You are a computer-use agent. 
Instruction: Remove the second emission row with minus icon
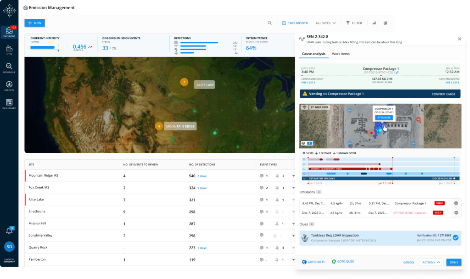click(456, 213)
